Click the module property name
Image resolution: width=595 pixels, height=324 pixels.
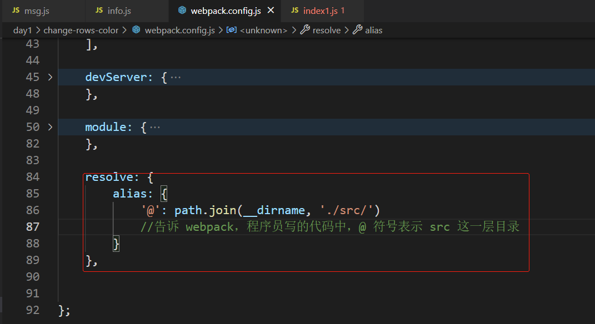[x=106, y=127]
